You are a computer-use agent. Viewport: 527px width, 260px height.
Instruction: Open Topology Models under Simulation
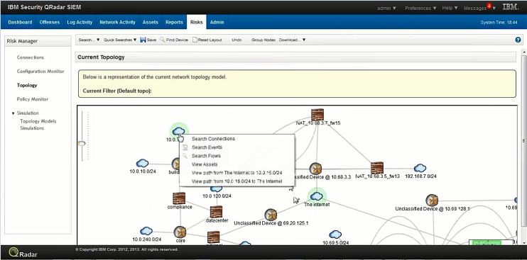[x=38, y=121]
